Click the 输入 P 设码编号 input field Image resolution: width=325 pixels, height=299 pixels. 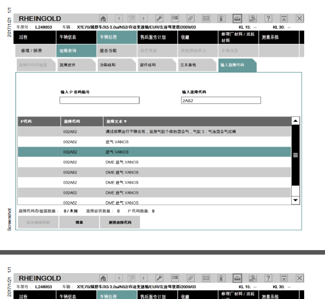100,101
